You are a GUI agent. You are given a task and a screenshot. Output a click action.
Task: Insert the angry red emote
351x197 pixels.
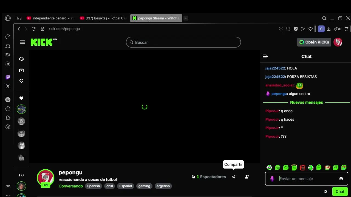[302, 167]
